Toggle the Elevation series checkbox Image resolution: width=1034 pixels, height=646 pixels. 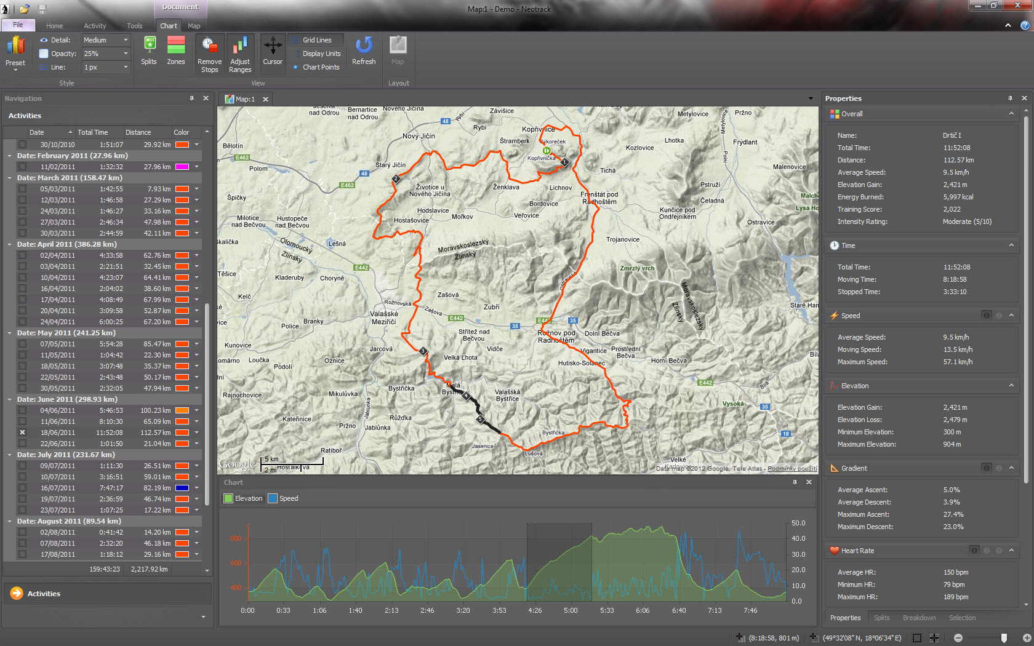228,498
